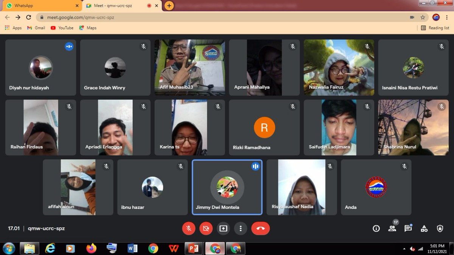Open Microsoft Word from the taskbar
The image size is (454, 255).
[133, 248]
